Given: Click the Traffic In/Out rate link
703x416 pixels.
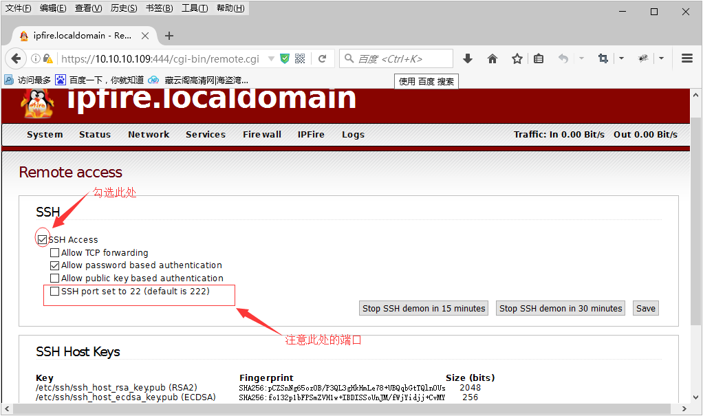Looking at the screenshot, I should click(596, 135).
